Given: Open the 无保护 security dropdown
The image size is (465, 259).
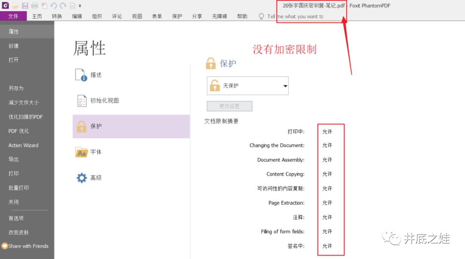Looking at the screenshot, I should (248, 86).
